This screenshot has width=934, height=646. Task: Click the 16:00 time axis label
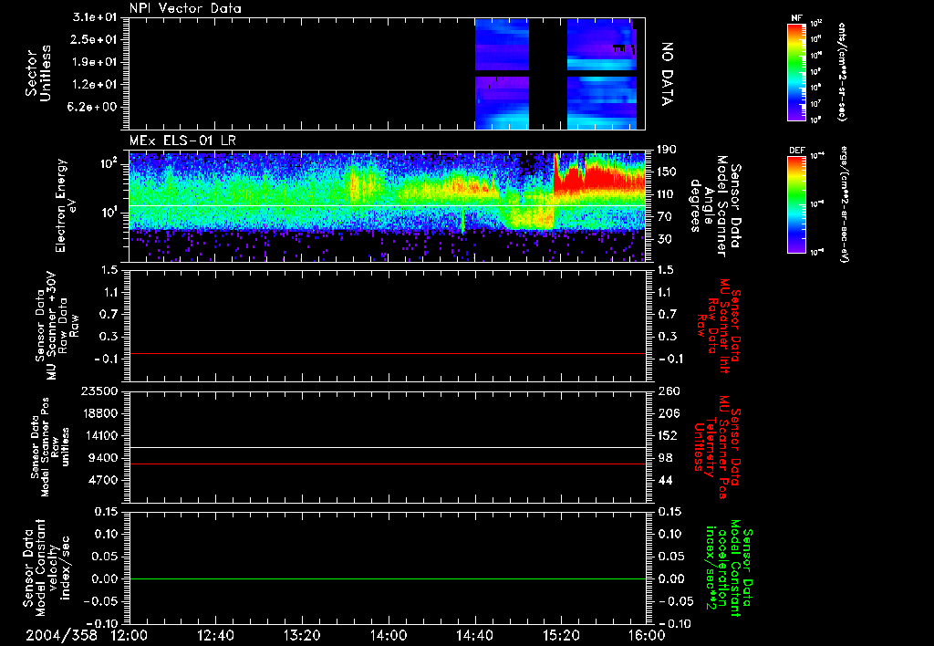647,635
